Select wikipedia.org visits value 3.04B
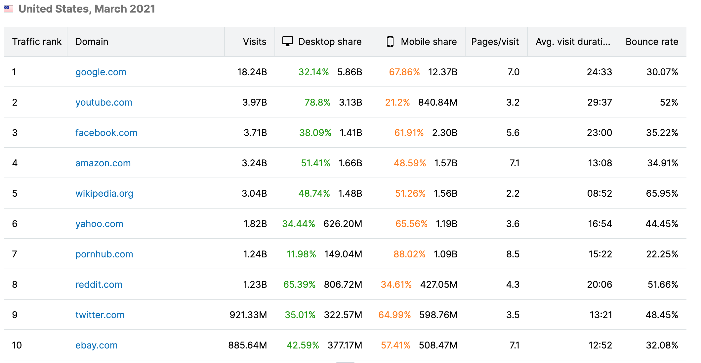 254,193
